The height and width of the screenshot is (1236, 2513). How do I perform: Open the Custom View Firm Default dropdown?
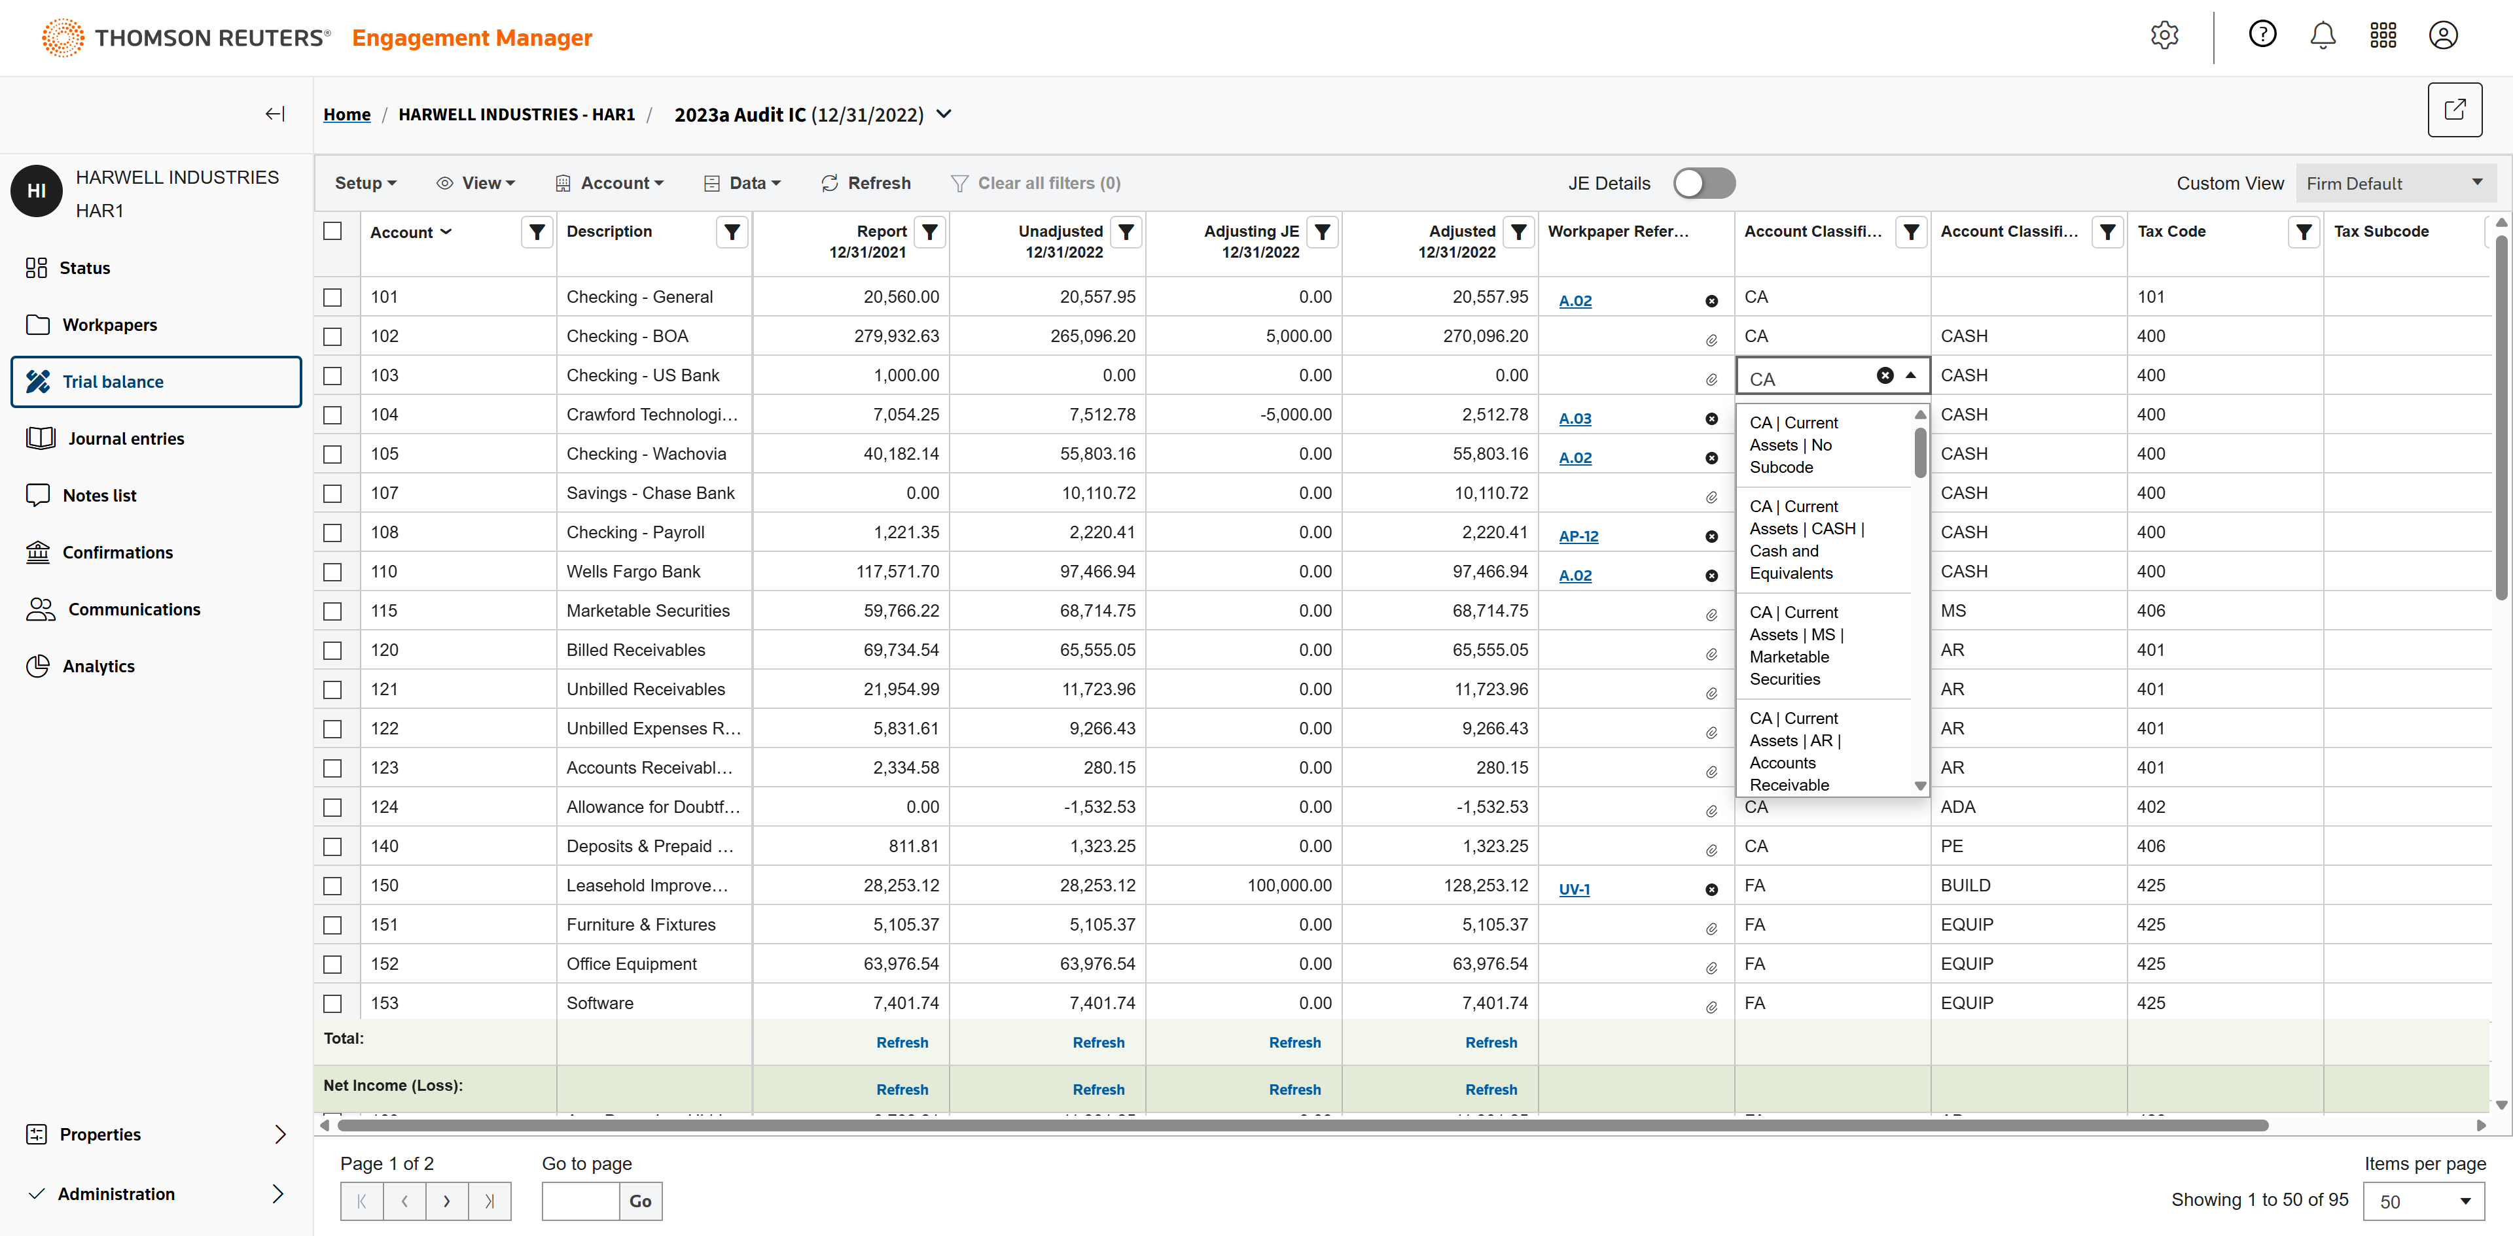tap(2395, 183)
